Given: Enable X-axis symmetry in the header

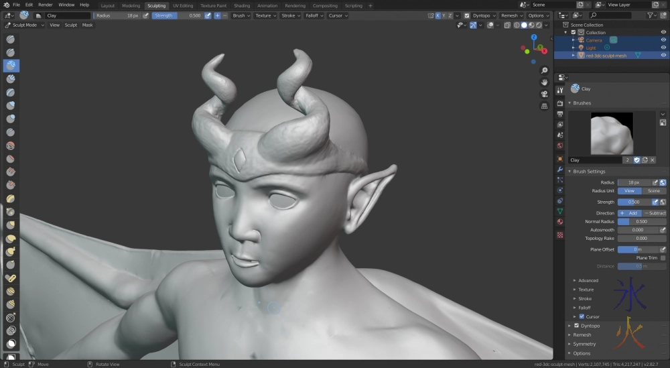Looking at the screenshot, I should coord(438,15).
